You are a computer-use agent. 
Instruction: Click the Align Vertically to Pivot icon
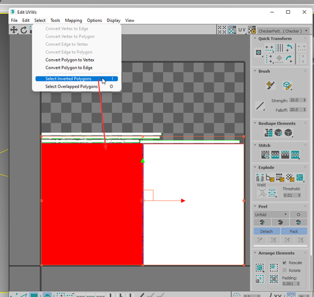(269, 58)
